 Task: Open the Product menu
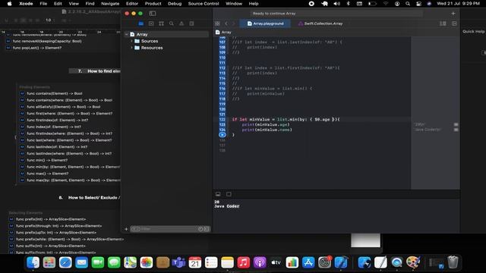coord(153,4)
